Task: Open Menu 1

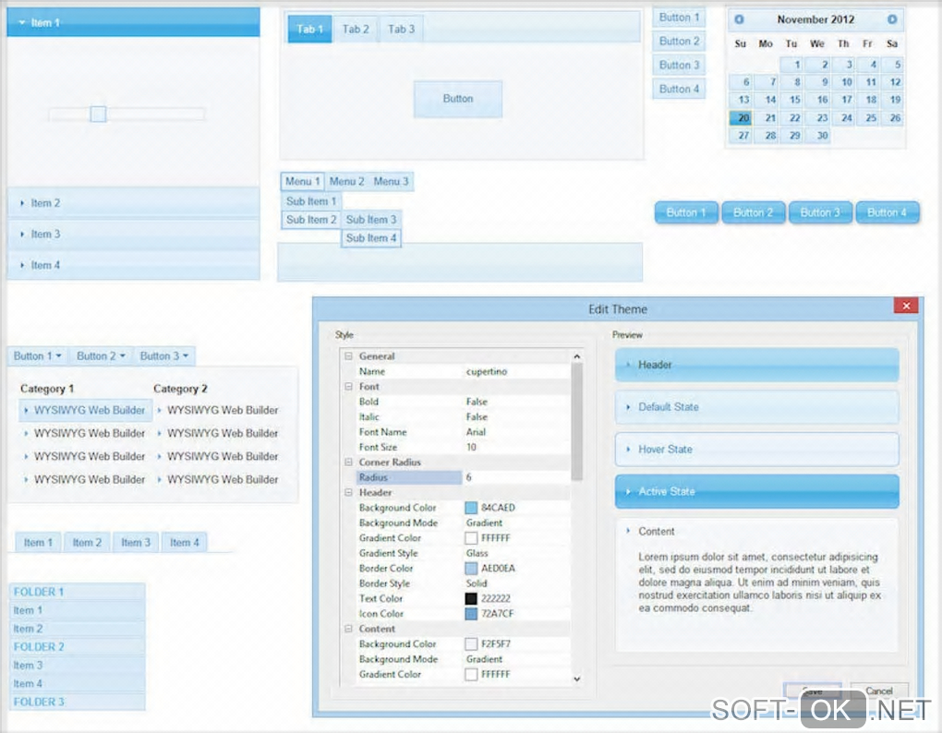Action: (x=303, y=181)
